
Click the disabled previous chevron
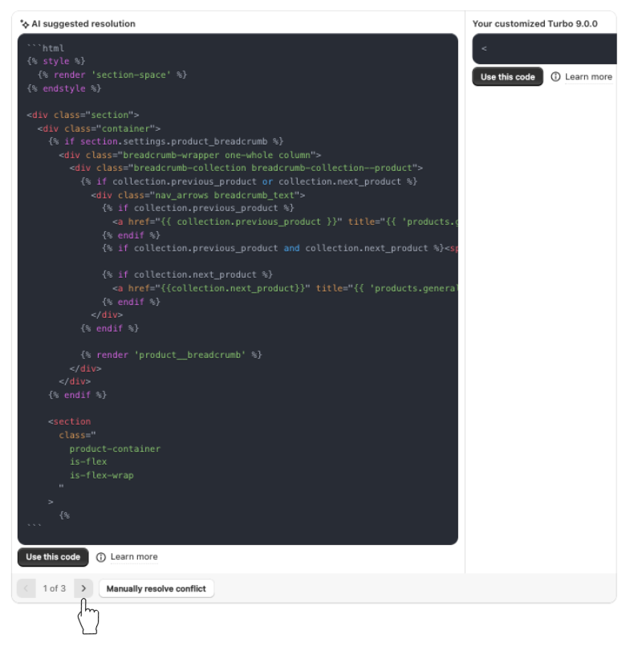coord(26,588)
